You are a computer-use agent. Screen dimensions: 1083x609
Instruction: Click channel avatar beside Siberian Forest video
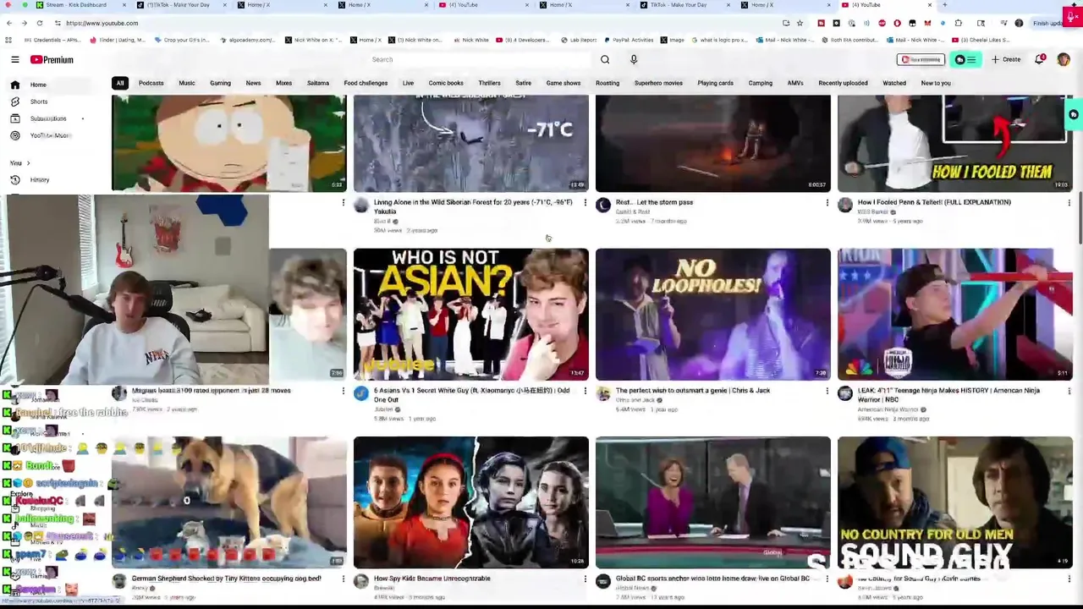(x=361, y=206)
